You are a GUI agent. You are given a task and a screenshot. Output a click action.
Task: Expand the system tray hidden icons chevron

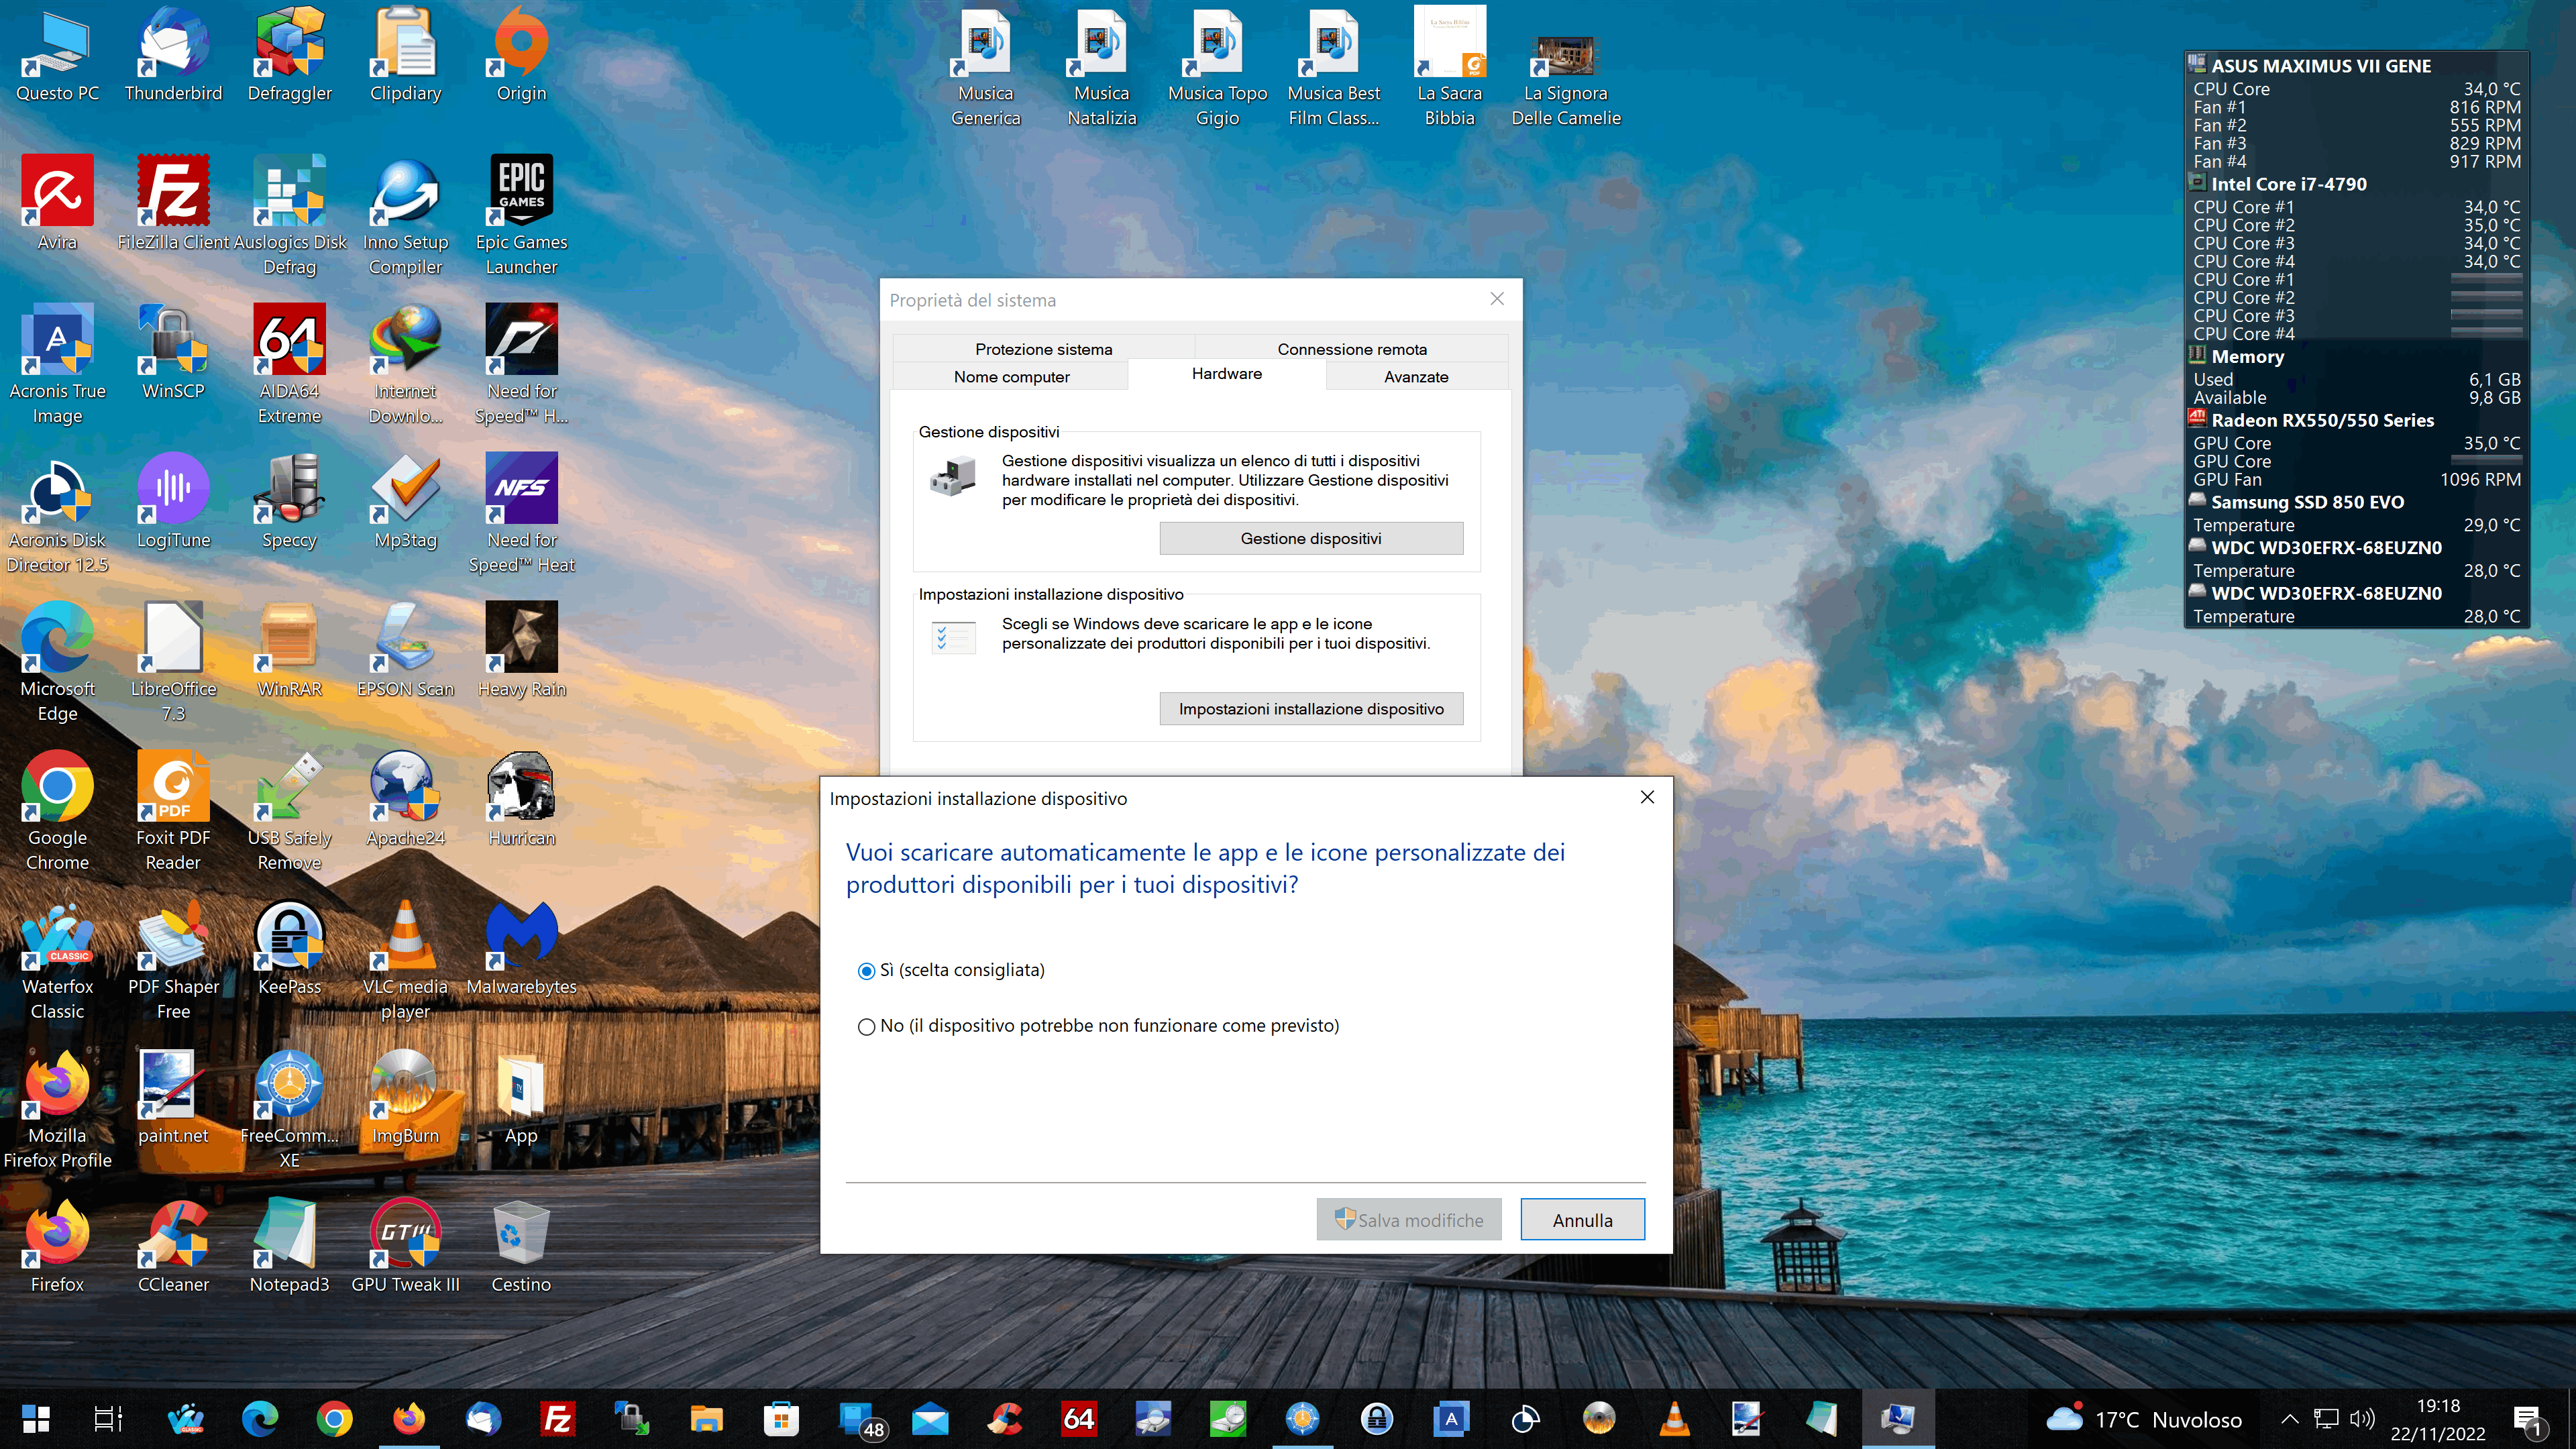tap(2289, 1418)
